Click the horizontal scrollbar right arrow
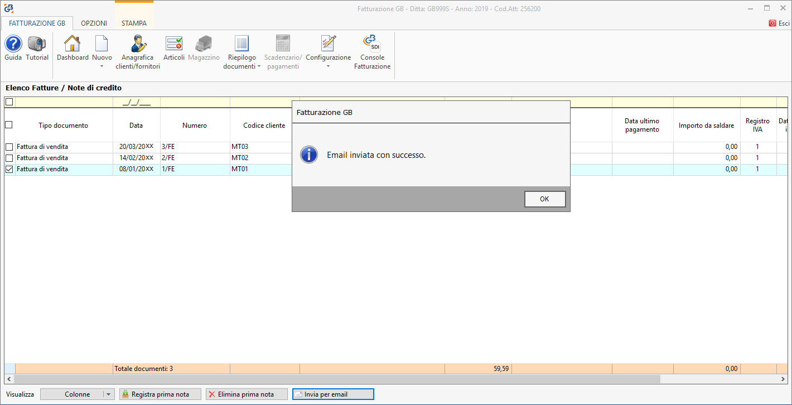792x405 pixels. 783,379
